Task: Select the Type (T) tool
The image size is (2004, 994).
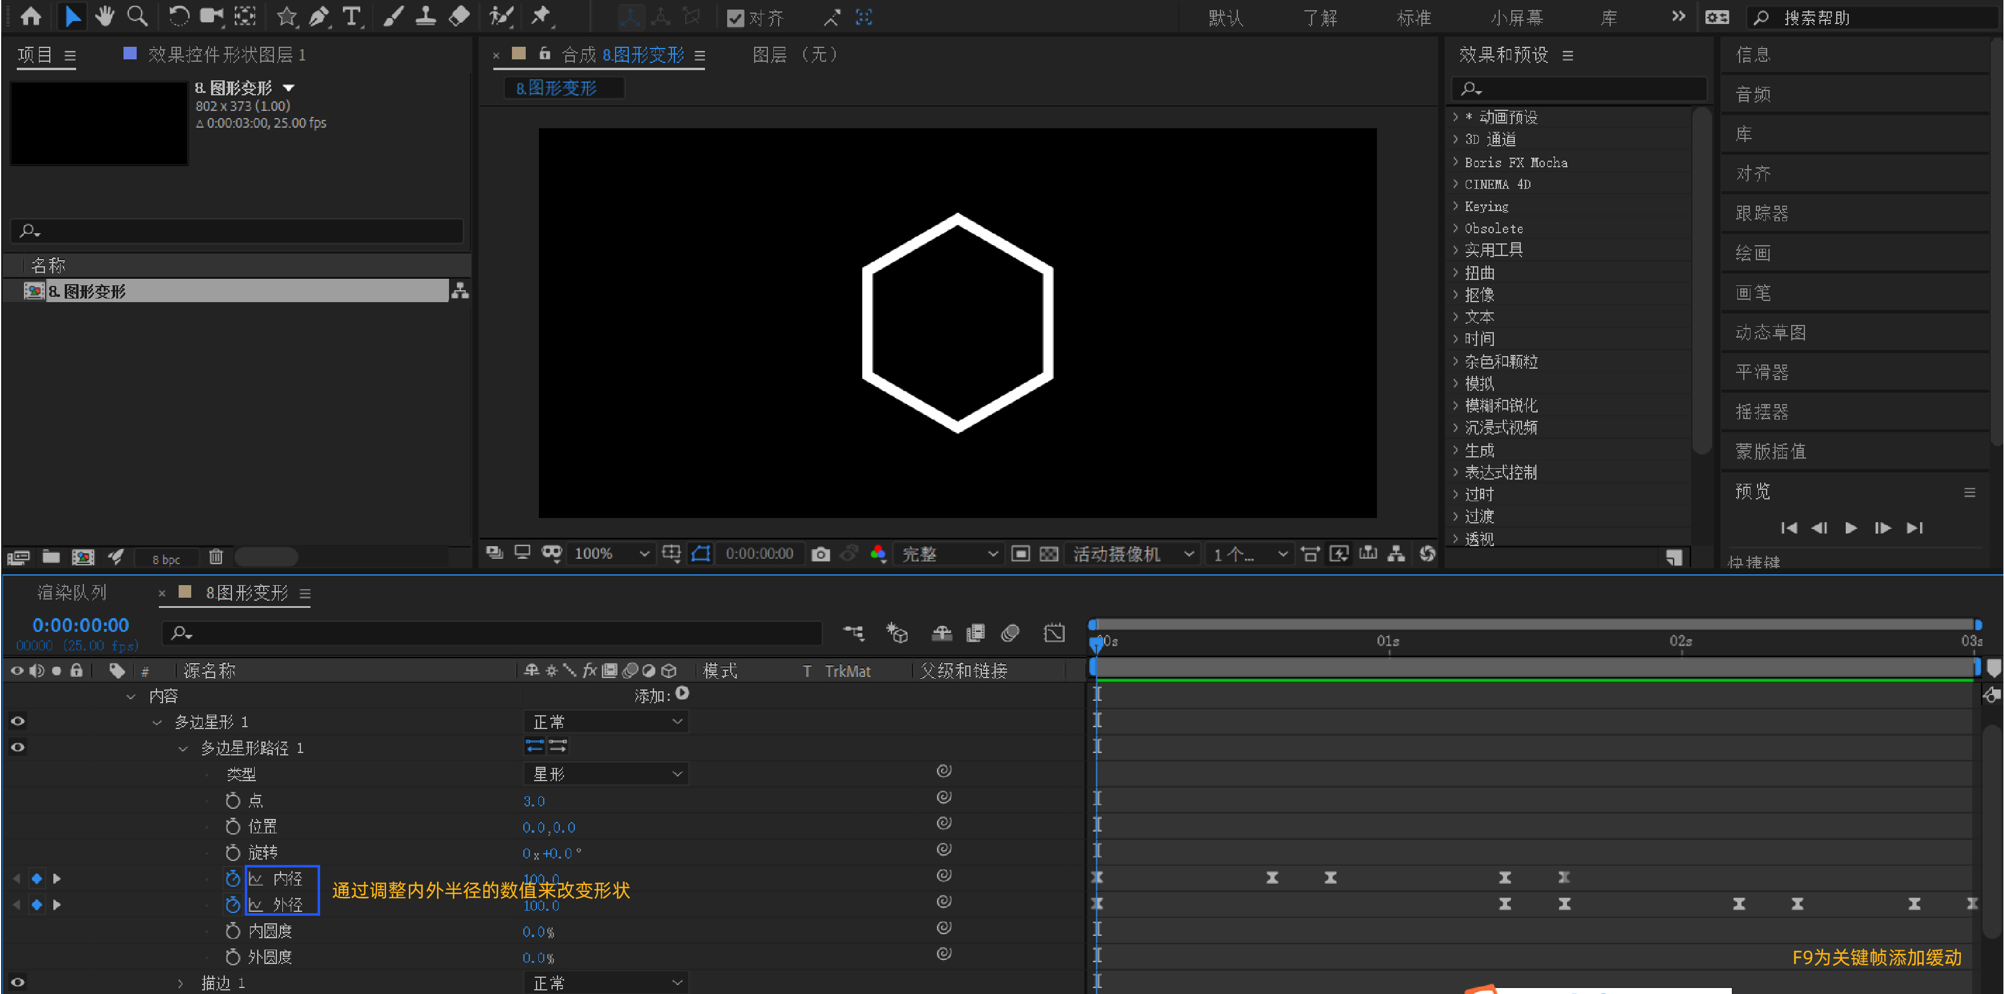Action: pos(352,16)
